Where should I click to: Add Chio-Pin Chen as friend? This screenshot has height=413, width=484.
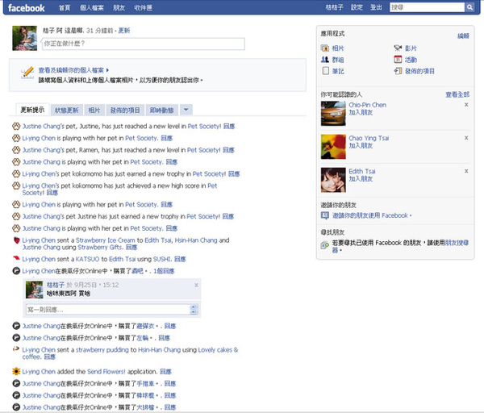(361, 112)
